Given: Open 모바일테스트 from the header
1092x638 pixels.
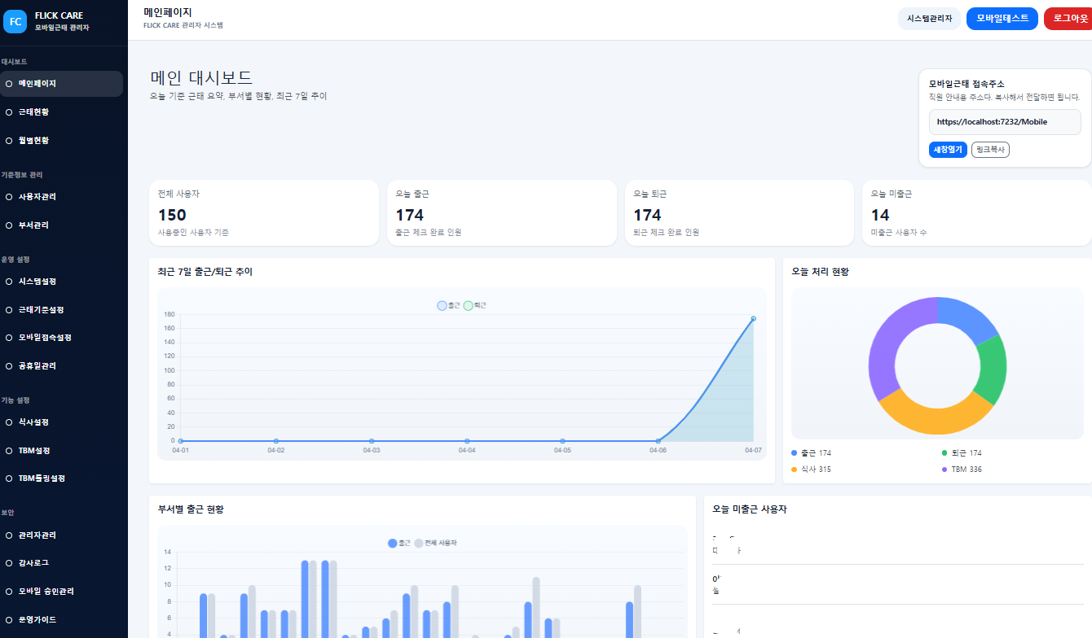Looking at the screenshot, I should pyautogui.click(x=1002, y=18).
